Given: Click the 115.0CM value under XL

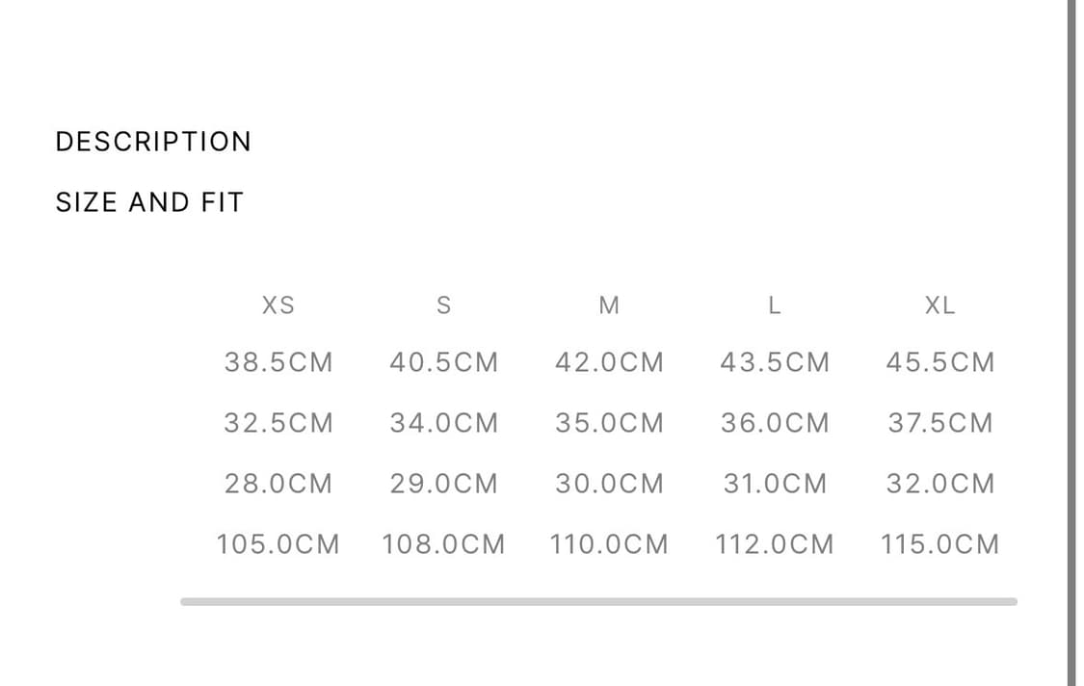Looking at the screenshot, I should pyautogui.click(x=939, y=544).
